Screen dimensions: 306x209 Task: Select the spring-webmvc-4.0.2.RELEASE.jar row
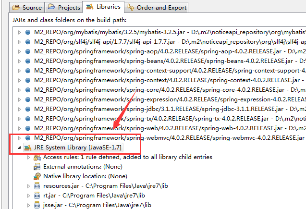pyautogui.click(x=169, y=138)
